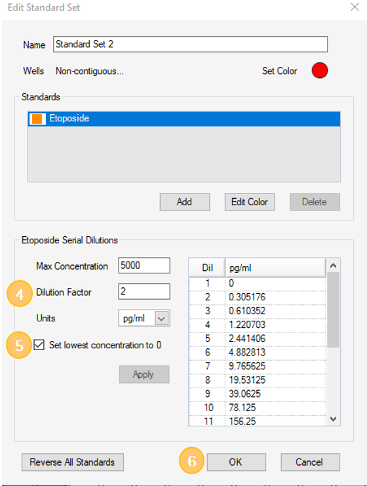Click the scroll up arrow in dilution table
367x486 pixels.
tap(333, 266)
